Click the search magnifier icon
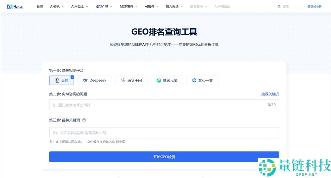Screen dimensions: 331x178 [279, 7]
